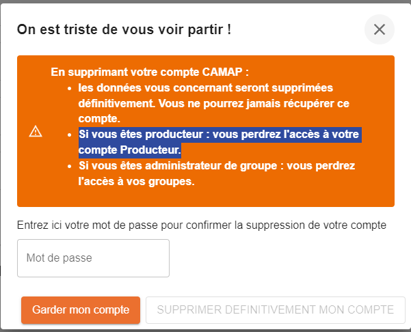The image size is (411, 332).
Task: Click the bullet dot before 'les données'
Action: [x=70, y=88]
